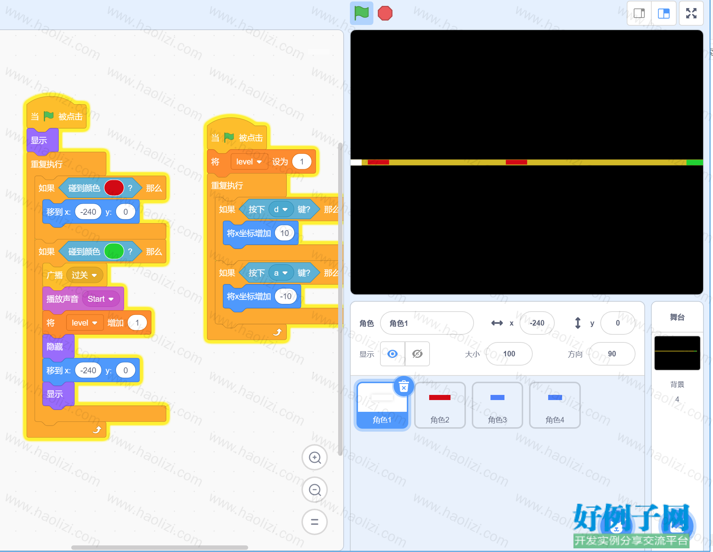Open the a key dropdown
The image size is (713, 552).
(281, 273)
